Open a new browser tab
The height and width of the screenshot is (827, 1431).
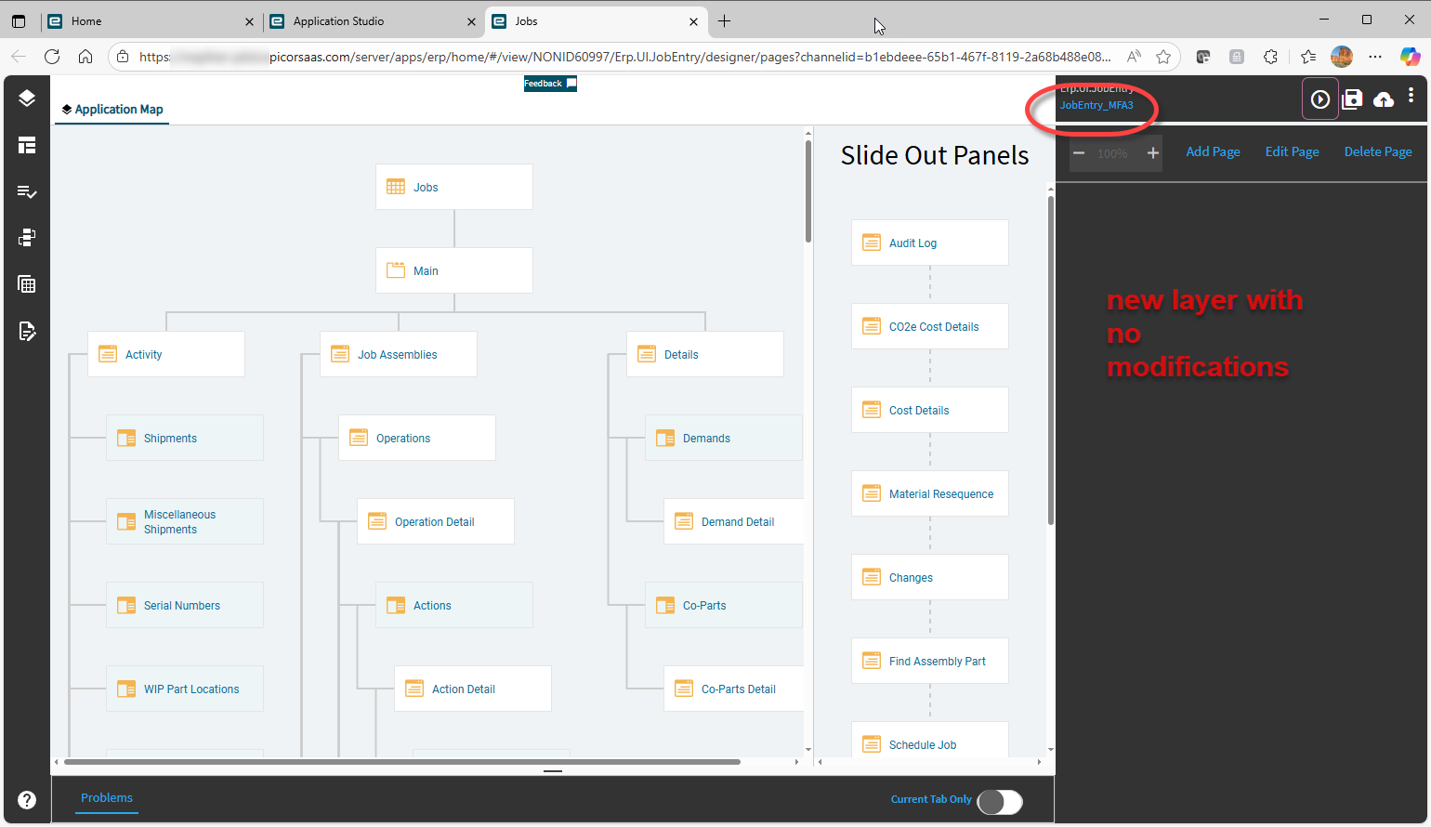[725, 21]
